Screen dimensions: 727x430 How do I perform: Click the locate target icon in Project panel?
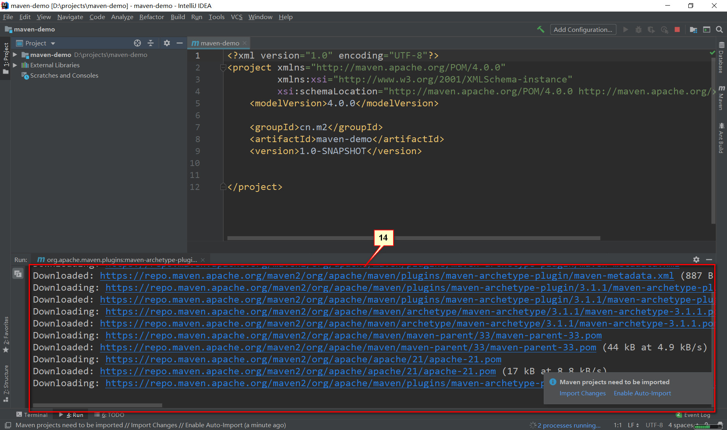(x=137, y=43)
